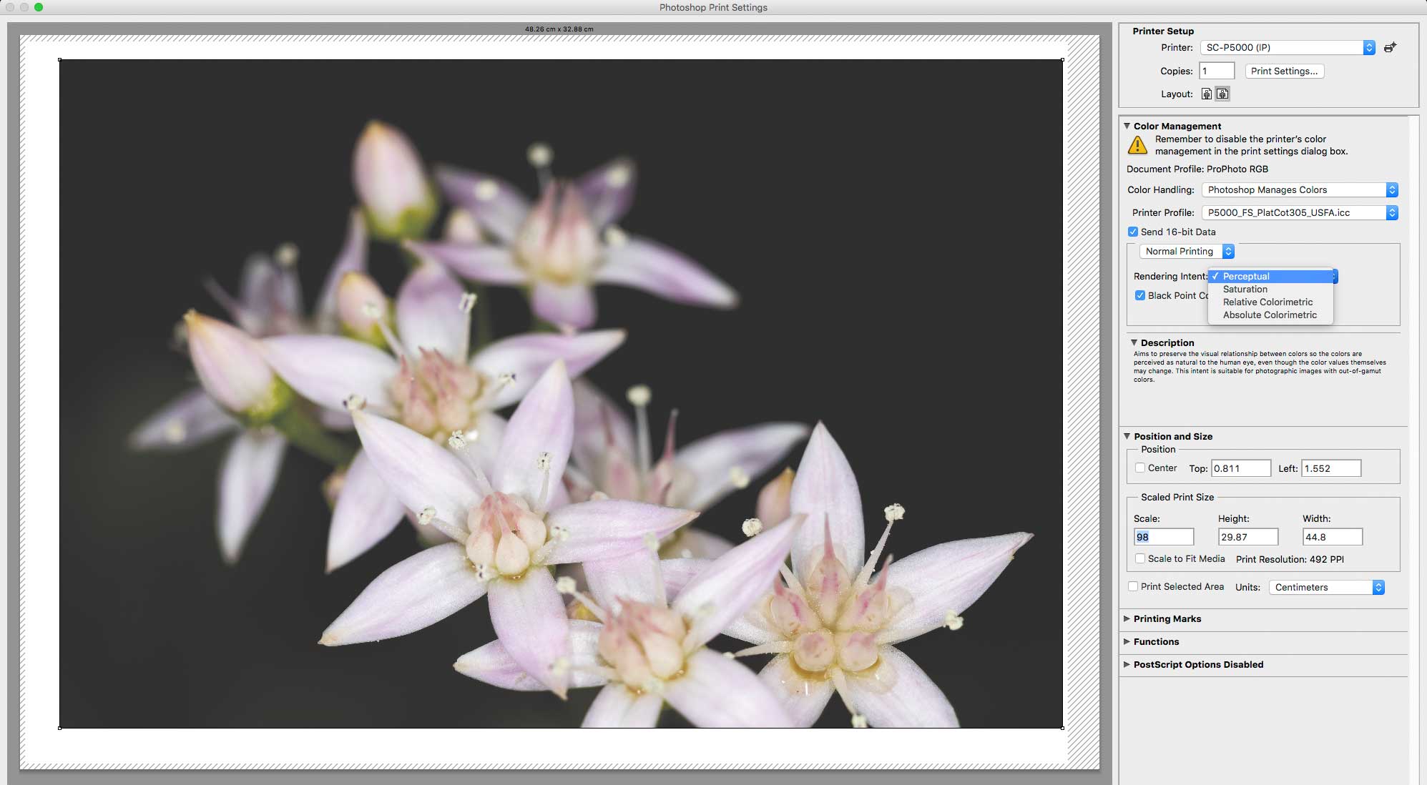1427x785 pixels.
Task: Uncheck Black Point Compensation checkbox
Action: (1140, 295)
